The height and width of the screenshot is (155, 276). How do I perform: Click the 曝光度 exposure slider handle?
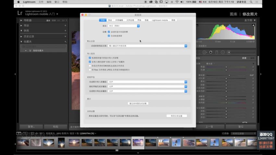point(229,75)
